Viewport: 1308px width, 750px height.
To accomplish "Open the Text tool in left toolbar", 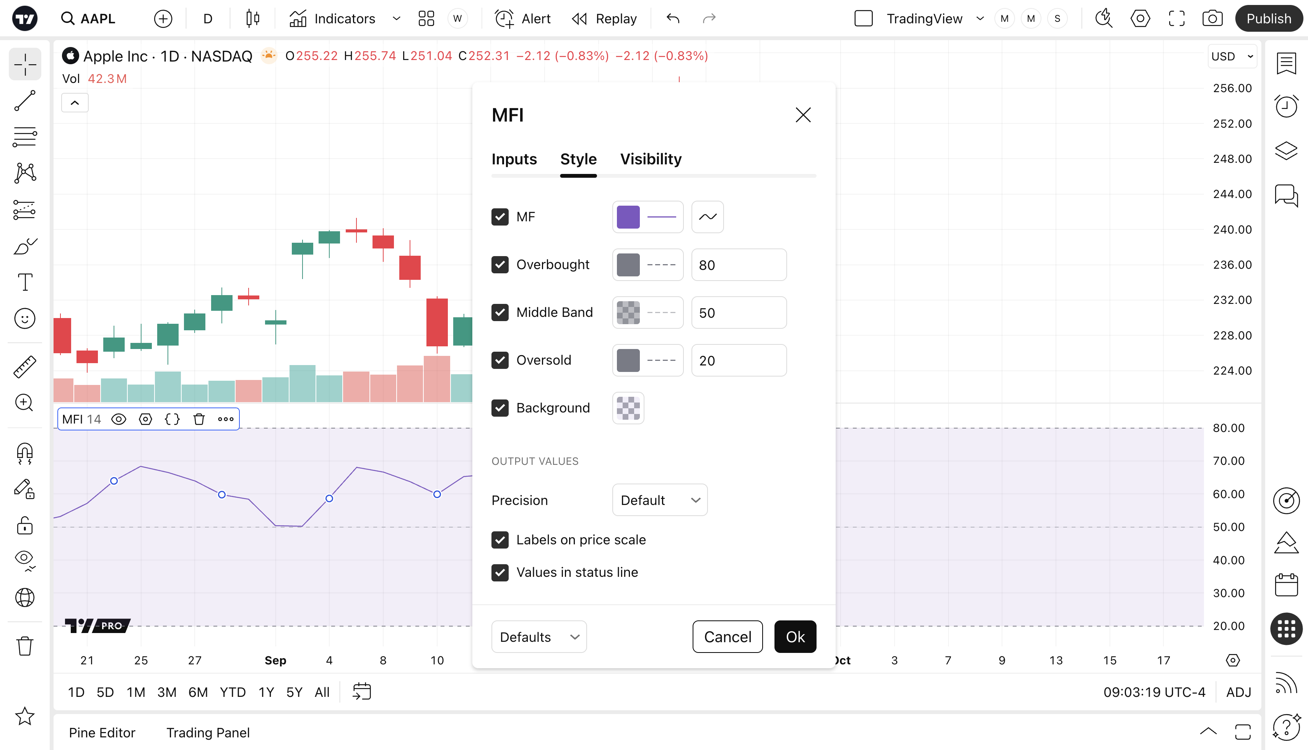I will [24, 282].
